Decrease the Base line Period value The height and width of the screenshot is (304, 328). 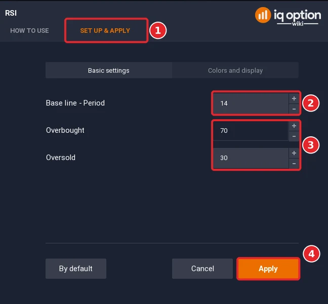point(294,109)
